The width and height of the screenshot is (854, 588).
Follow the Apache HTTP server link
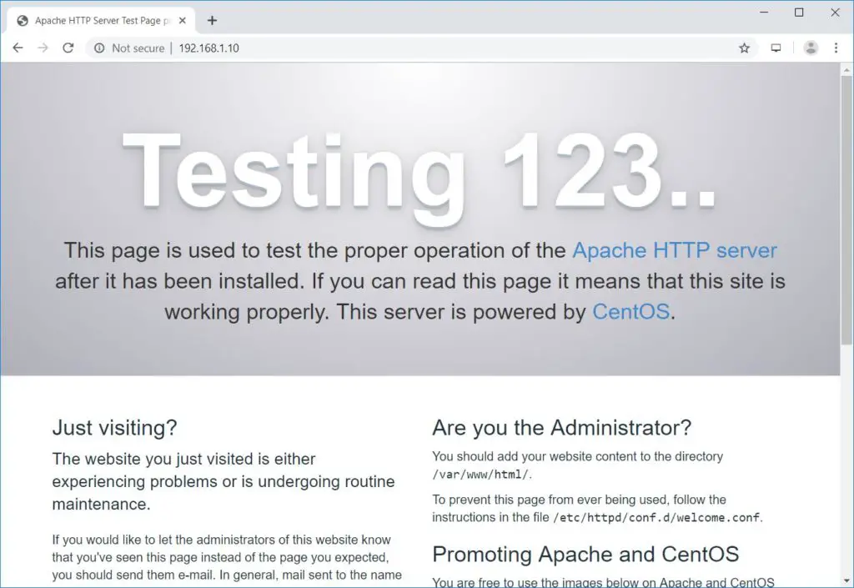pyautogui.click(x=674, y=250)
